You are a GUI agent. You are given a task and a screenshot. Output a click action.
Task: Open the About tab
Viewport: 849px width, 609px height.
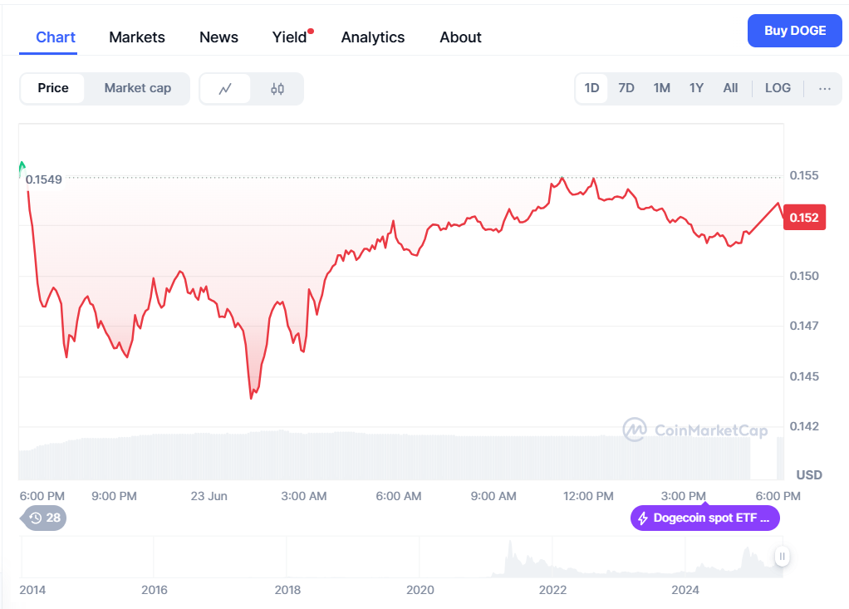tap(461, 37)
